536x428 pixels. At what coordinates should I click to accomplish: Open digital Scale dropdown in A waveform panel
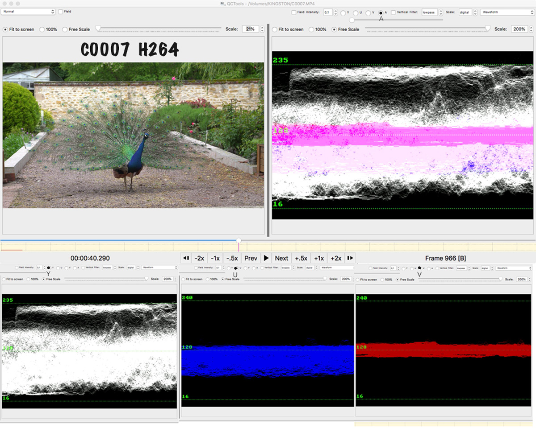coord(468,12)
